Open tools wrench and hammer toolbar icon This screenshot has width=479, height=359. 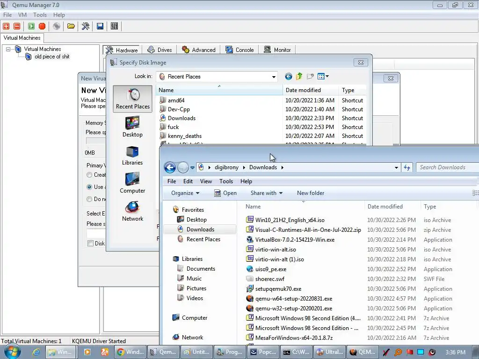click(x=86, y=26)
